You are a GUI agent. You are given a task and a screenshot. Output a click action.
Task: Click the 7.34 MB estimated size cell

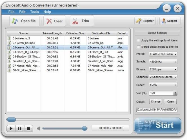pyautogui.click(x=75, y=66)
